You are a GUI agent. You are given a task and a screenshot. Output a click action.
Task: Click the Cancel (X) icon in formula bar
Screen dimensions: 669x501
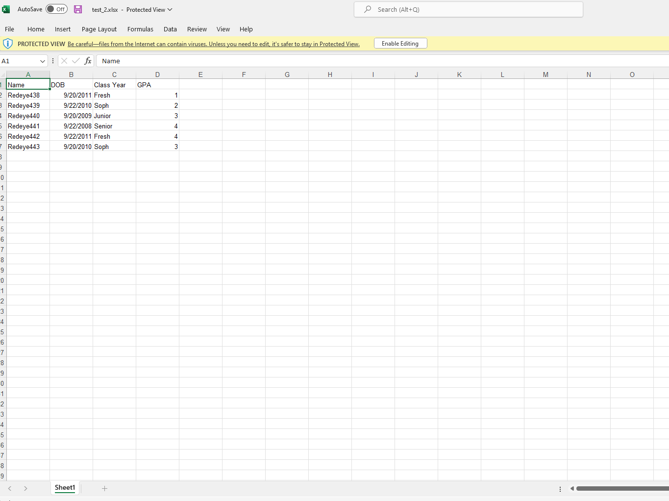(64, 61)
